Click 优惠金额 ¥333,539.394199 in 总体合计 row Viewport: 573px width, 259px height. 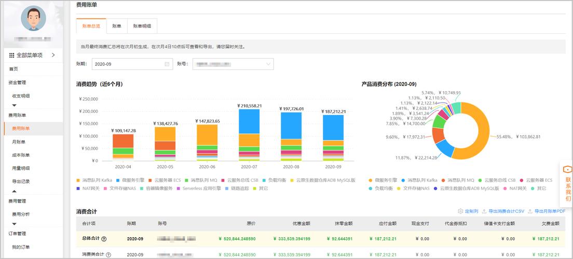coord(292,239)
